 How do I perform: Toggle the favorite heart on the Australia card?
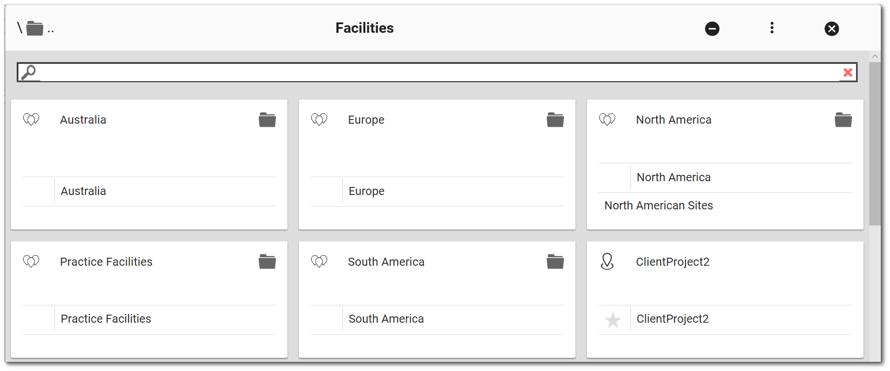point(31,119)
